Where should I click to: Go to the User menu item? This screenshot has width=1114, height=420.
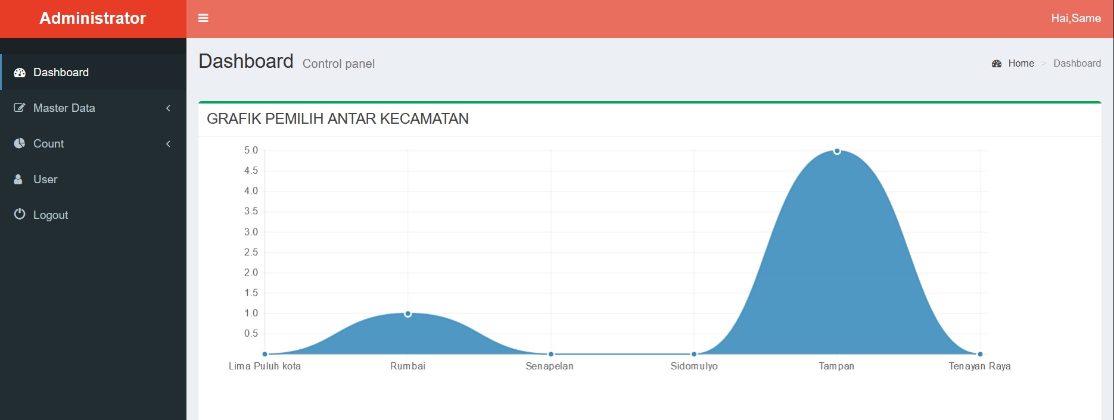pyautogui.click(x=45, y=179)
